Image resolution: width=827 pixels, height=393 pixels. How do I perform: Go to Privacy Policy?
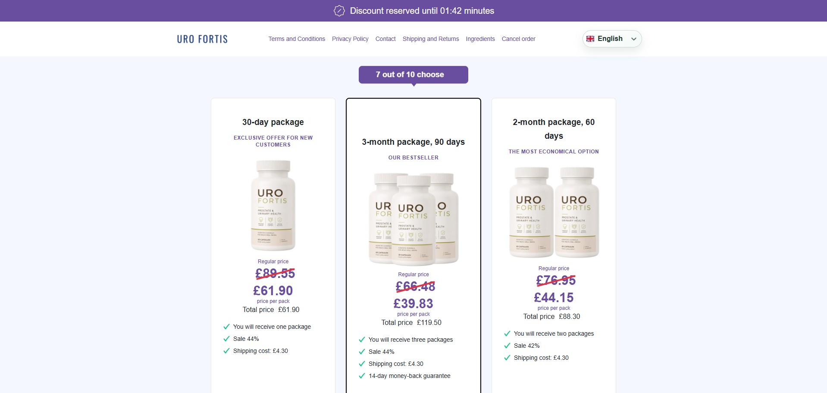(350, 39)
